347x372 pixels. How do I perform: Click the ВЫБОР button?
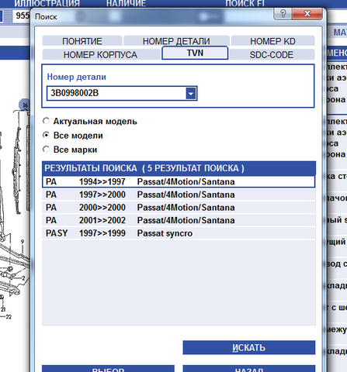(x=108, y=369)
